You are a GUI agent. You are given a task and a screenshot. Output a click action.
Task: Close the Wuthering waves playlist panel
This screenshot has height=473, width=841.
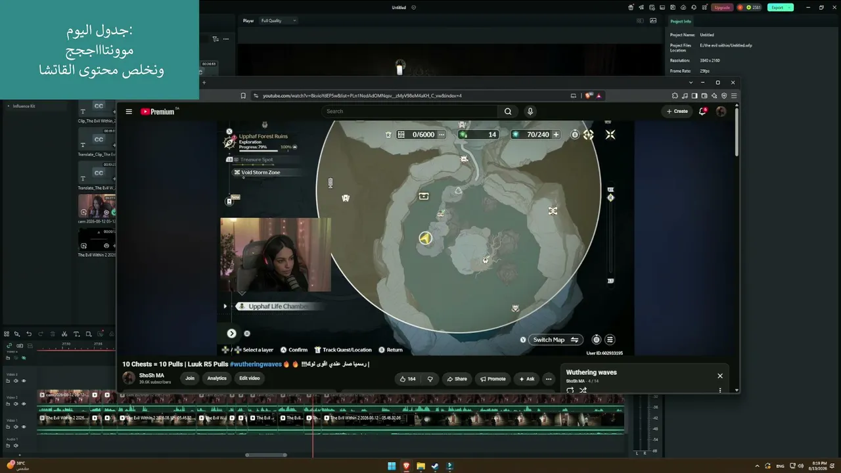(720, 376)
